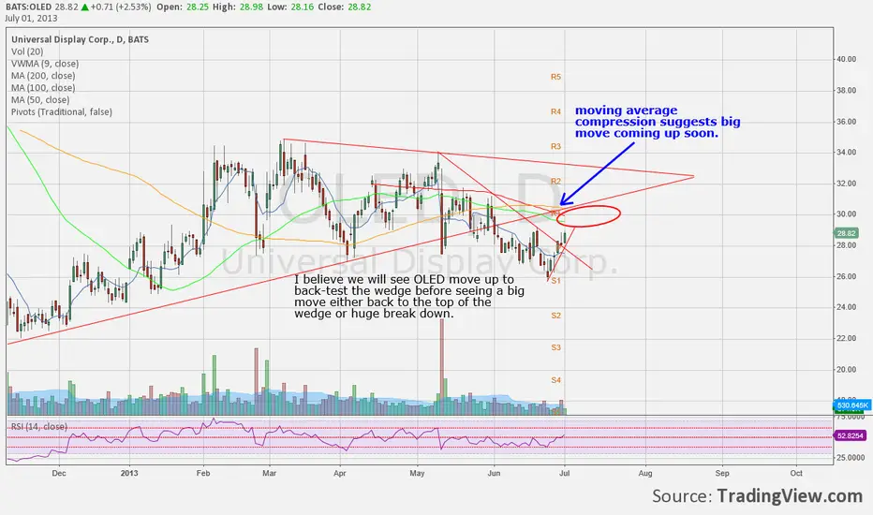The width and height of the screenshot is (873, 515).
Task: Click the 'Close: 28.82' value in header
Action: click(344, 7)
